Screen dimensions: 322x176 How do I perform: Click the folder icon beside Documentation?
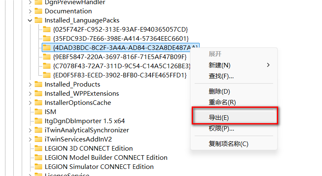click(x=38, y=11)
